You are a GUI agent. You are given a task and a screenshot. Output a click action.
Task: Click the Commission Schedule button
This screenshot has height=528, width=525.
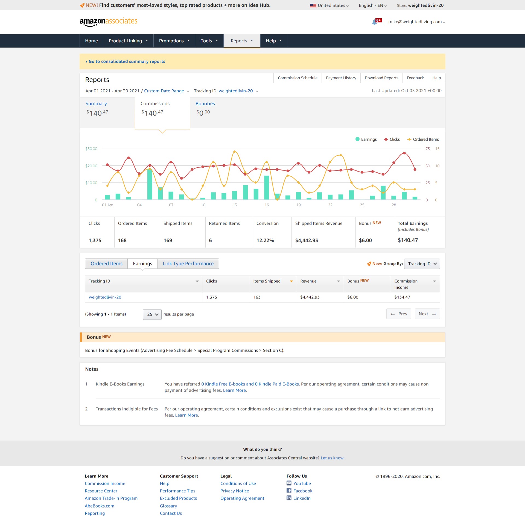tap(298, 78)
